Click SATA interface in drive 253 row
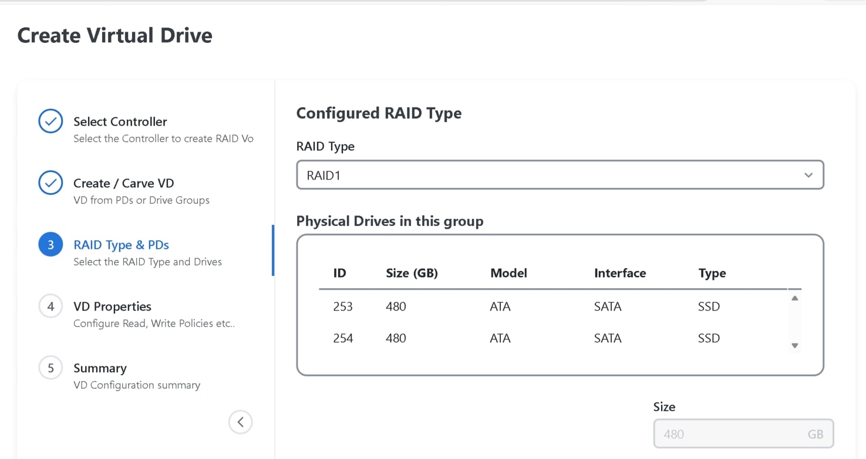Image resolution: width=866 pixels, height=459 pixels. (608, 306)
